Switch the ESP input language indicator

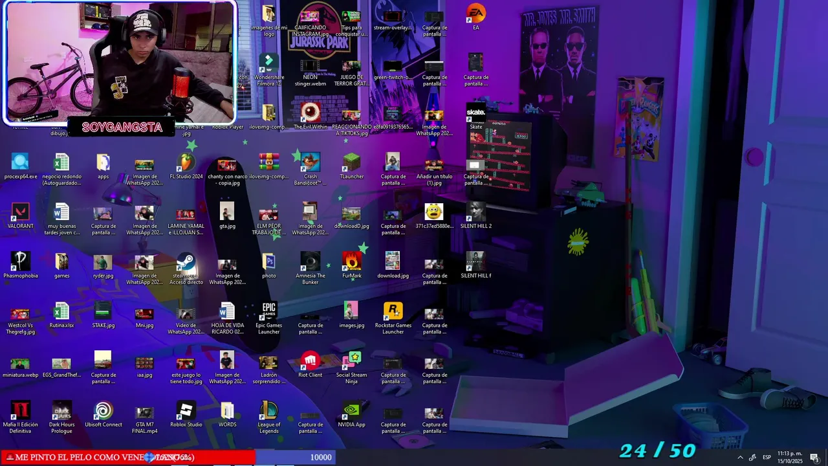[767, 458]
